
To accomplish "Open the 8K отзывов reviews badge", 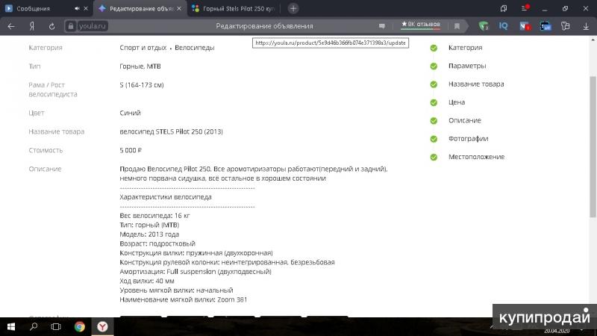I will [421, 25].
